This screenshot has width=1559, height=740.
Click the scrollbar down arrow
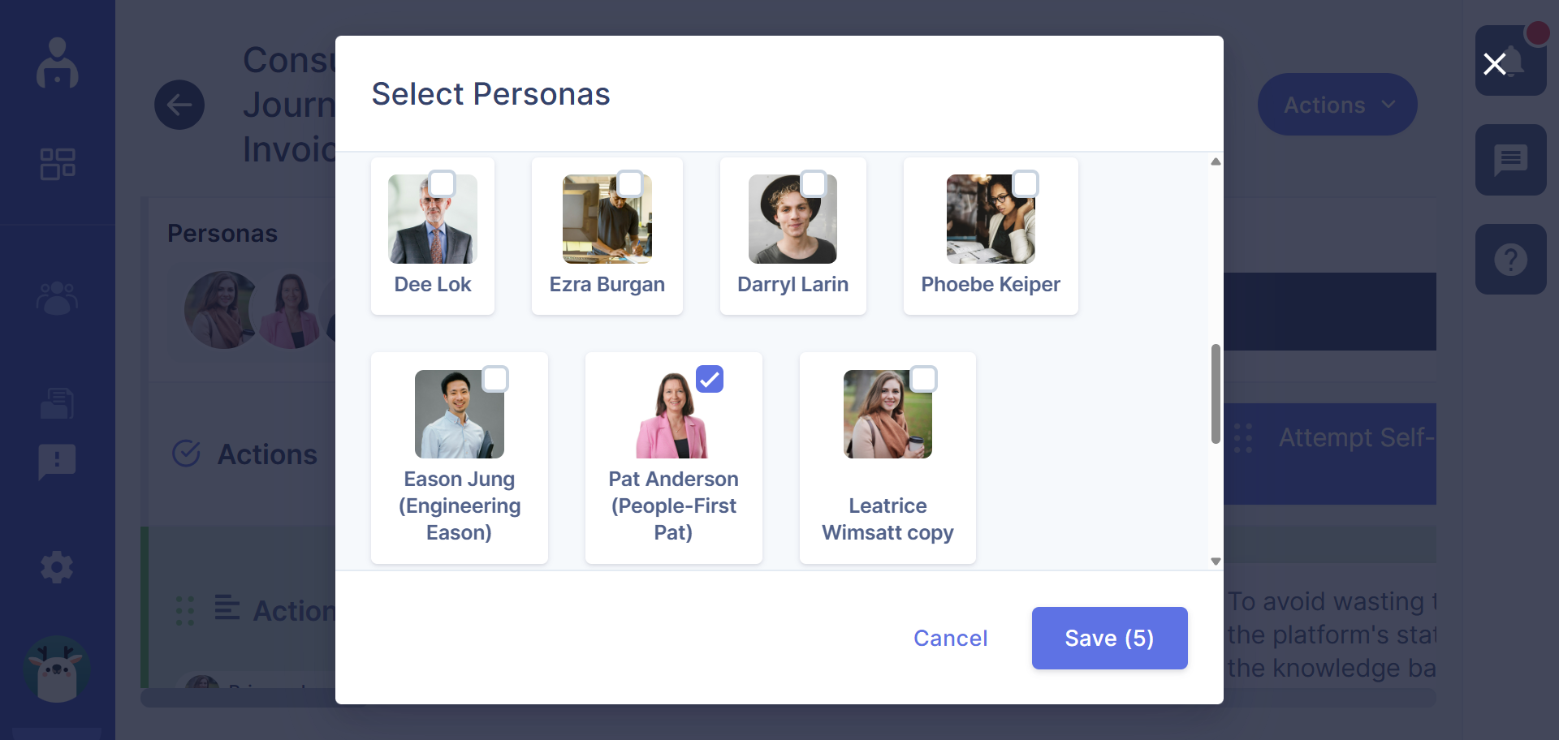(1216, 561)
